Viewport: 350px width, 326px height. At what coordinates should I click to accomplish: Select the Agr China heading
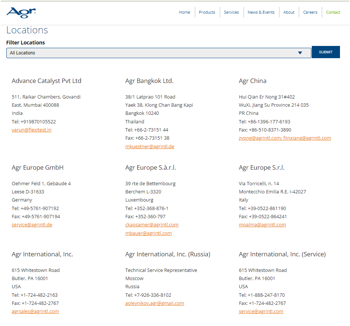252,81
